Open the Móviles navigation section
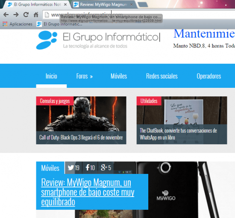The image size is (235, 218). (x=119, y=76)
